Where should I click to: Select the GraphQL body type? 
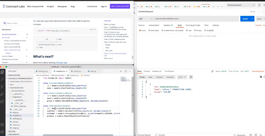coord(209,30)
